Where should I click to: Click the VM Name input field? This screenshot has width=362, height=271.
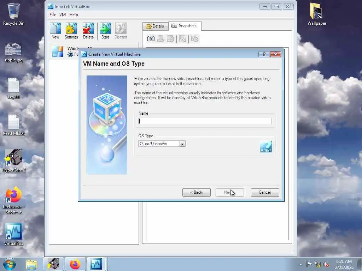tap(205, 121)
